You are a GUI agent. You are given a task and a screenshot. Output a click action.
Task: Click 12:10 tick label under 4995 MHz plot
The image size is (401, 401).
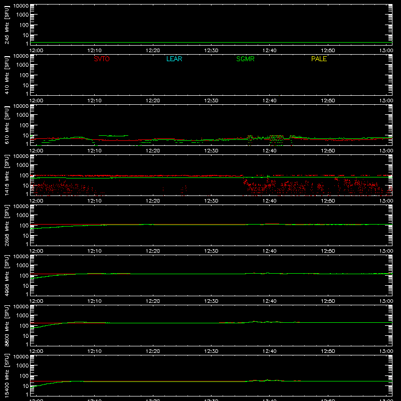tap(95, 301)
